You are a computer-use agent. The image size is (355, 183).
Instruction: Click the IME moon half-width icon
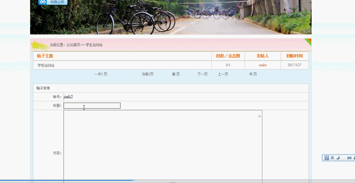coord(338,158)
